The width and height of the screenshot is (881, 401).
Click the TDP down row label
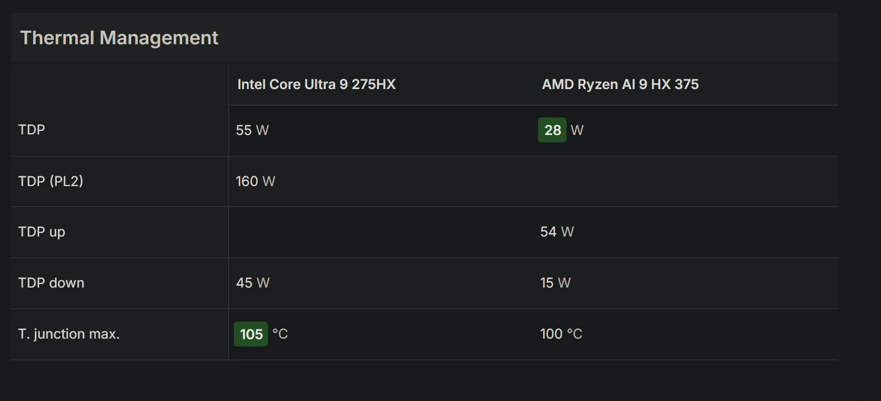pyautogui.click(x=51, y=282)
